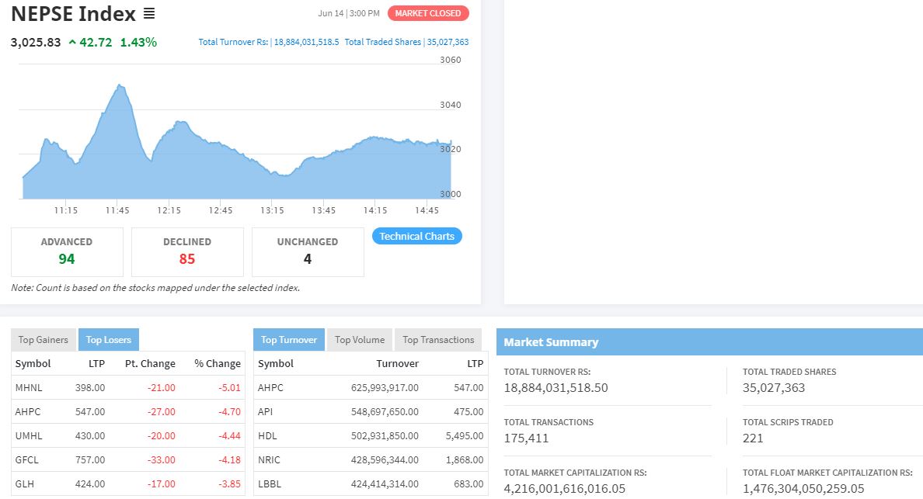
Task: Click the -33.00 point change for GFCL
Action: [162, 460]
